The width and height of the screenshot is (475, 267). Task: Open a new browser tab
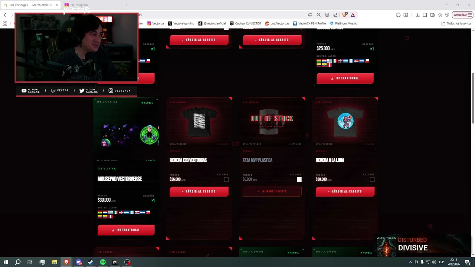[127, 5]
